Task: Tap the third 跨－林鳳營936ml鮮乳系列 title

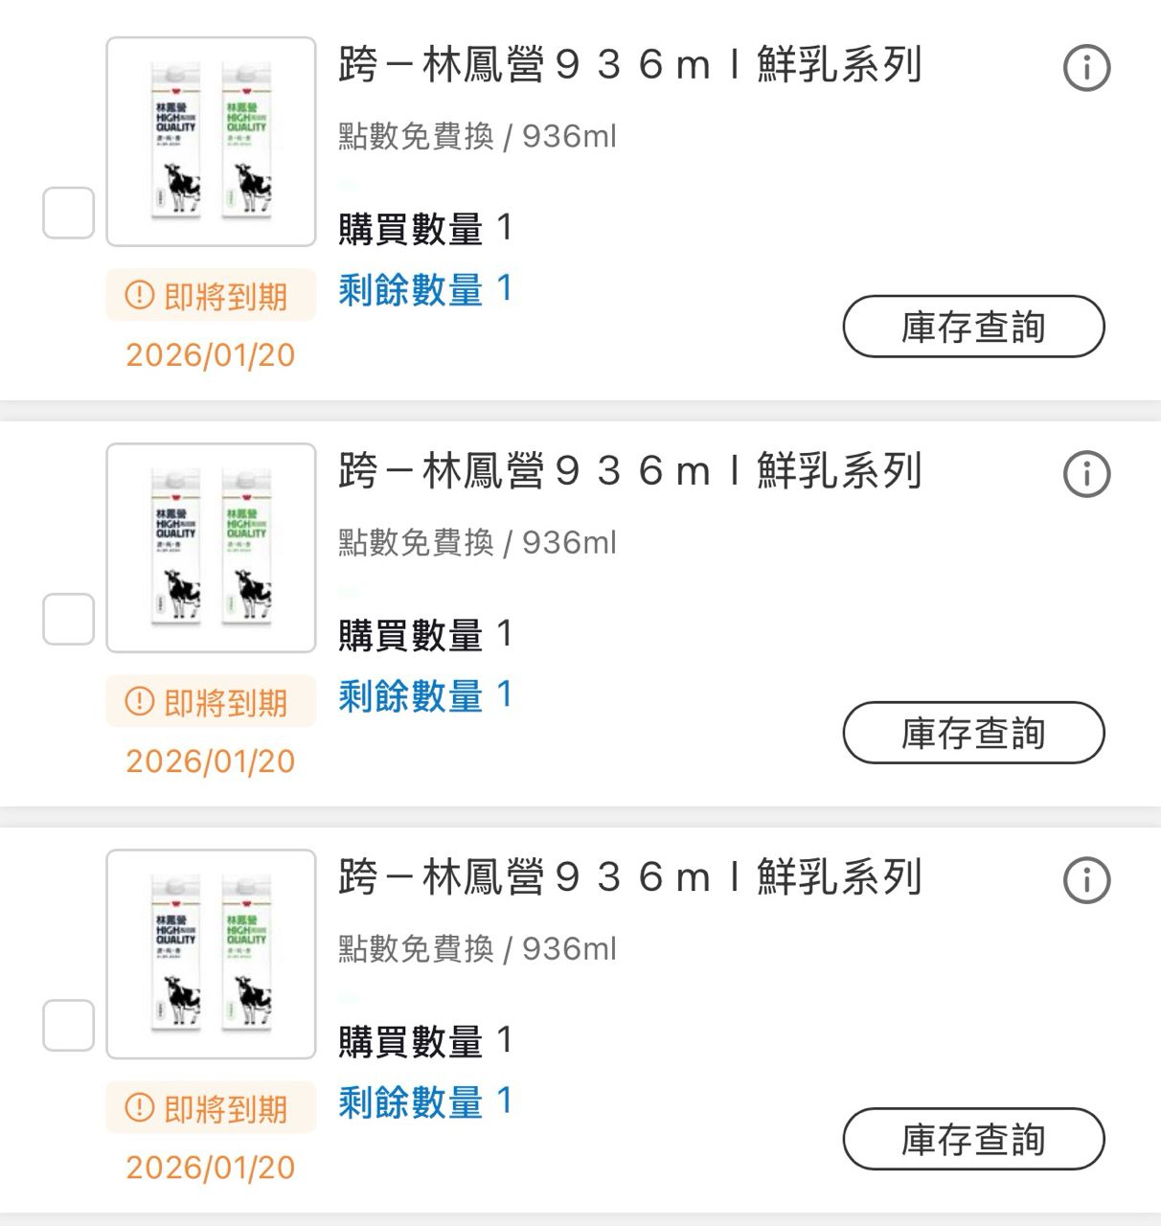Action: click(629, 877)
